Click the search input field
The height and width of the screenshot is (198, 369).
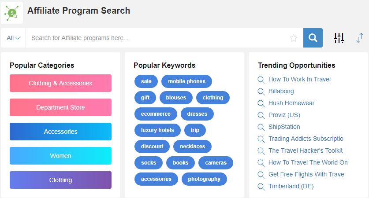pos(157,38)
